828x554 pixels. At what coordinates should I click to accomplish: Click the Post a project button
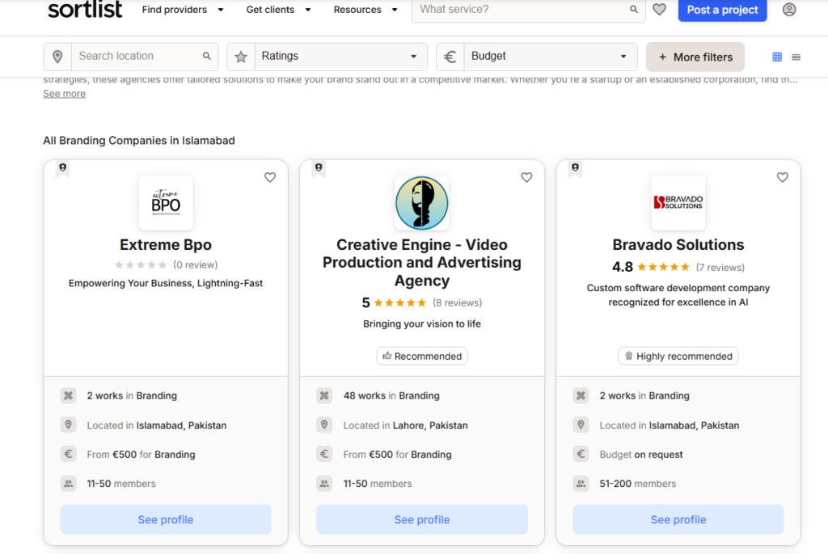pos(722,10)
